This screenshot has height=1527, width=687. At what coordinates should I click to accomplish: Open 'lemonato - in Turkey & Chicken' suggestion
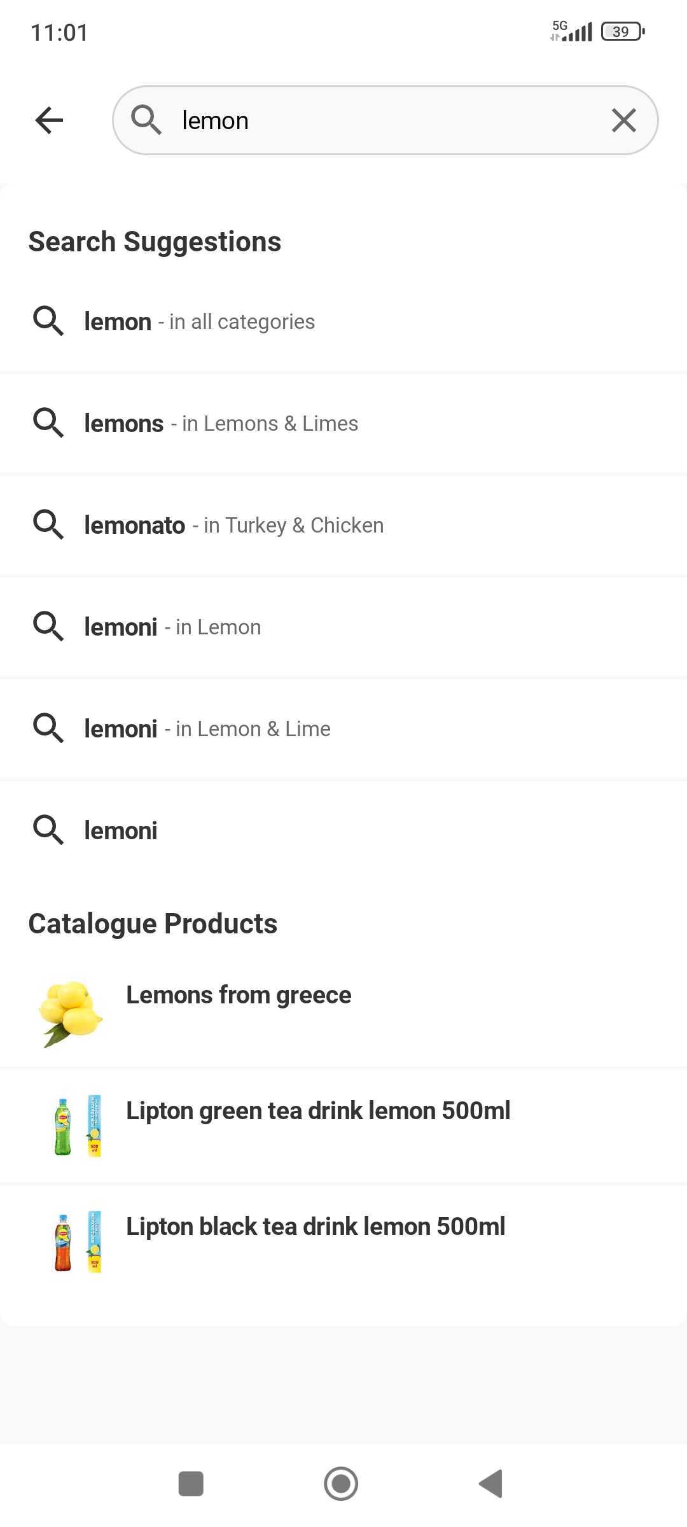coord(234,526)
